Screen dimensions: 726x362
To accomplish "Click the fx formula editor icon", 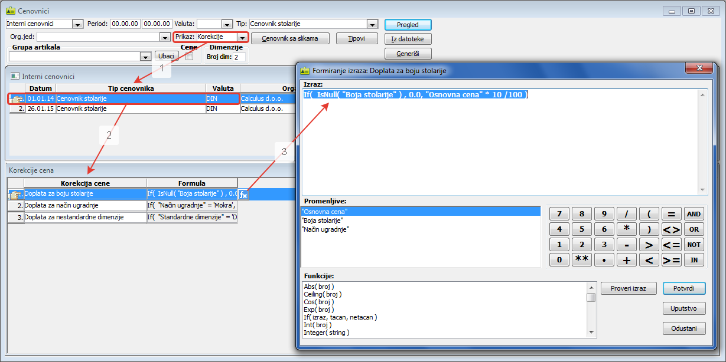I will click(x=243, y=194).
